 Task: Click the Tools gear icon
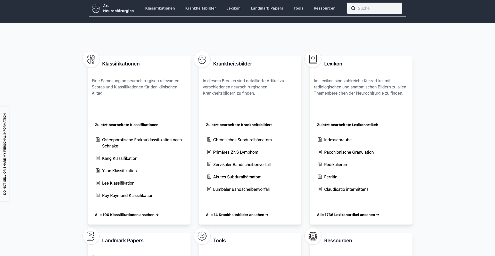point(202,236)
